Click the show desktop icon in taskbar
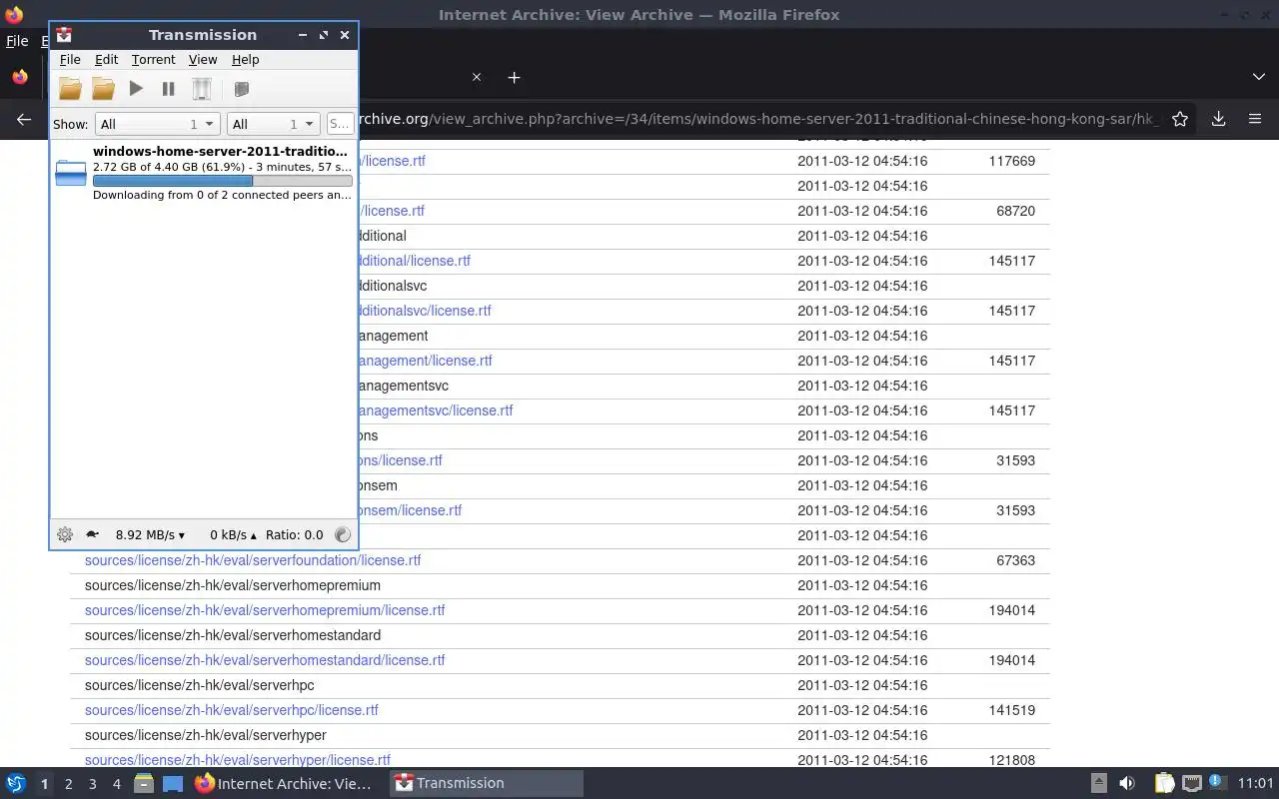 172,783
